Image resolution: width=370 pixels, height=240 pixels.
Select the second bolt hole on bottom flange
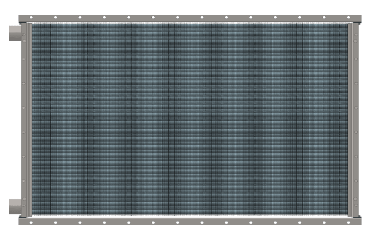point(55,223)
